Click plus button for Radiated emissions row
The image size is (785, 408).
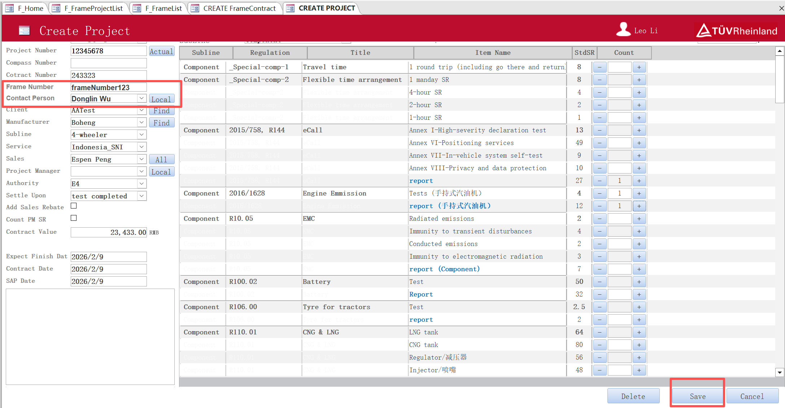[639, 219]
